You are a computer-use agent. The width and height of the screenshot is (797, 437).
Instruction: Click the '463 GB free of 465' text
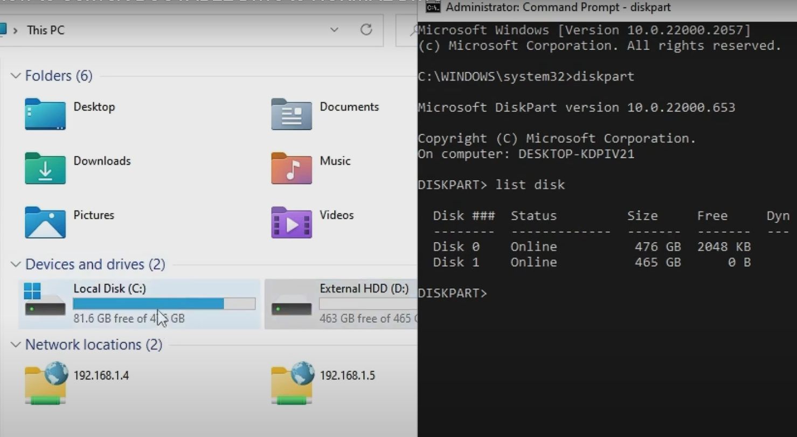pyautogui.click(x=365, y=318)
